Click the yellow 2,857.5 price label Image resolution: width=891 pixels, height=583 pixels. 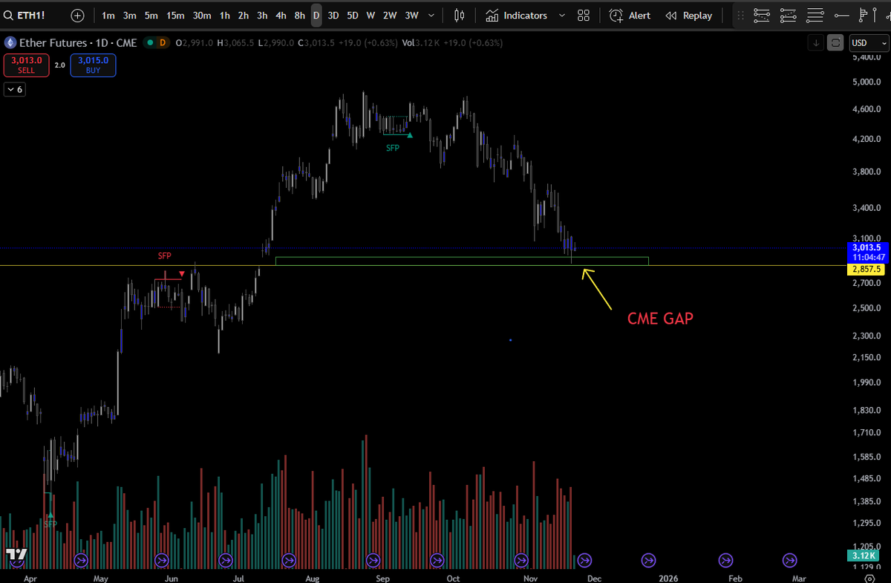pos(866,269)
